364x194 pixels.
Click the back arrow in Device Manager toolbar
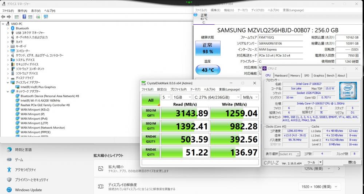click(x=3, y=17)
